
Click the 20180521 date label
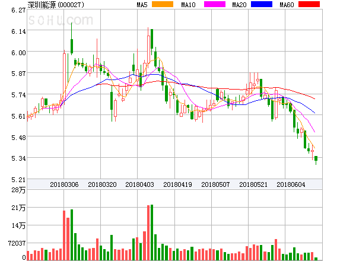tap(253, 184)
